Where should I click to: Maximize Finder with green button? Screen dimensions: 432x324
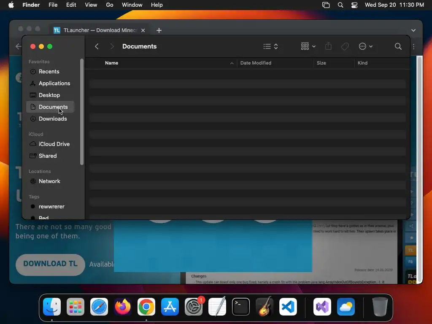point(50,46)
